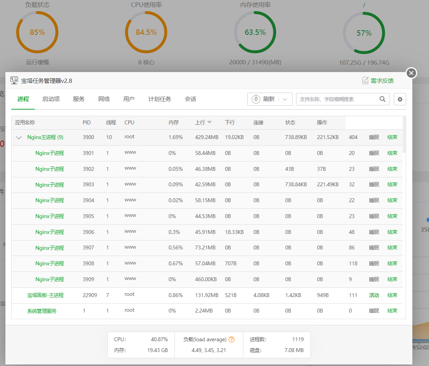Viewport: 429px width, 366px height.
Task: Click the task manager monitor icon
Action: (x=14, y=80)
